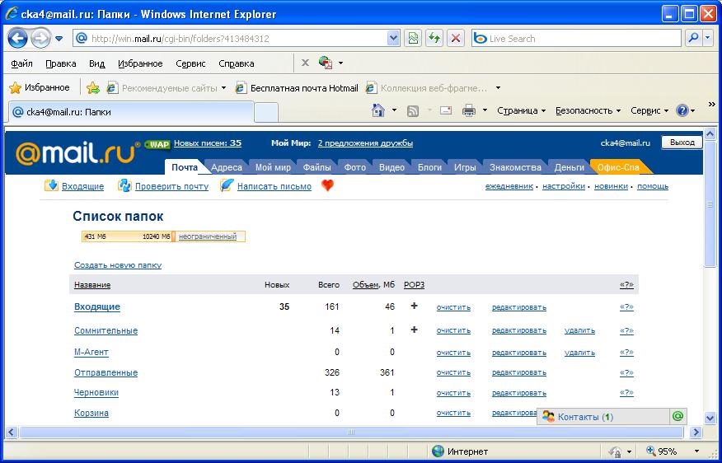Click the Compatibility View page icon

click(413, 39)
